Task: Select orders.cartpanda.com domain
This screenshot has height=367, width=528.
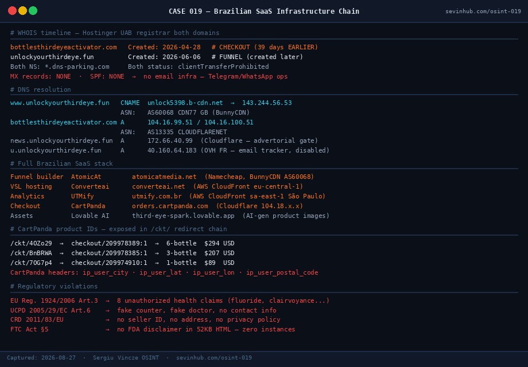Action: [x=170, y=206]
